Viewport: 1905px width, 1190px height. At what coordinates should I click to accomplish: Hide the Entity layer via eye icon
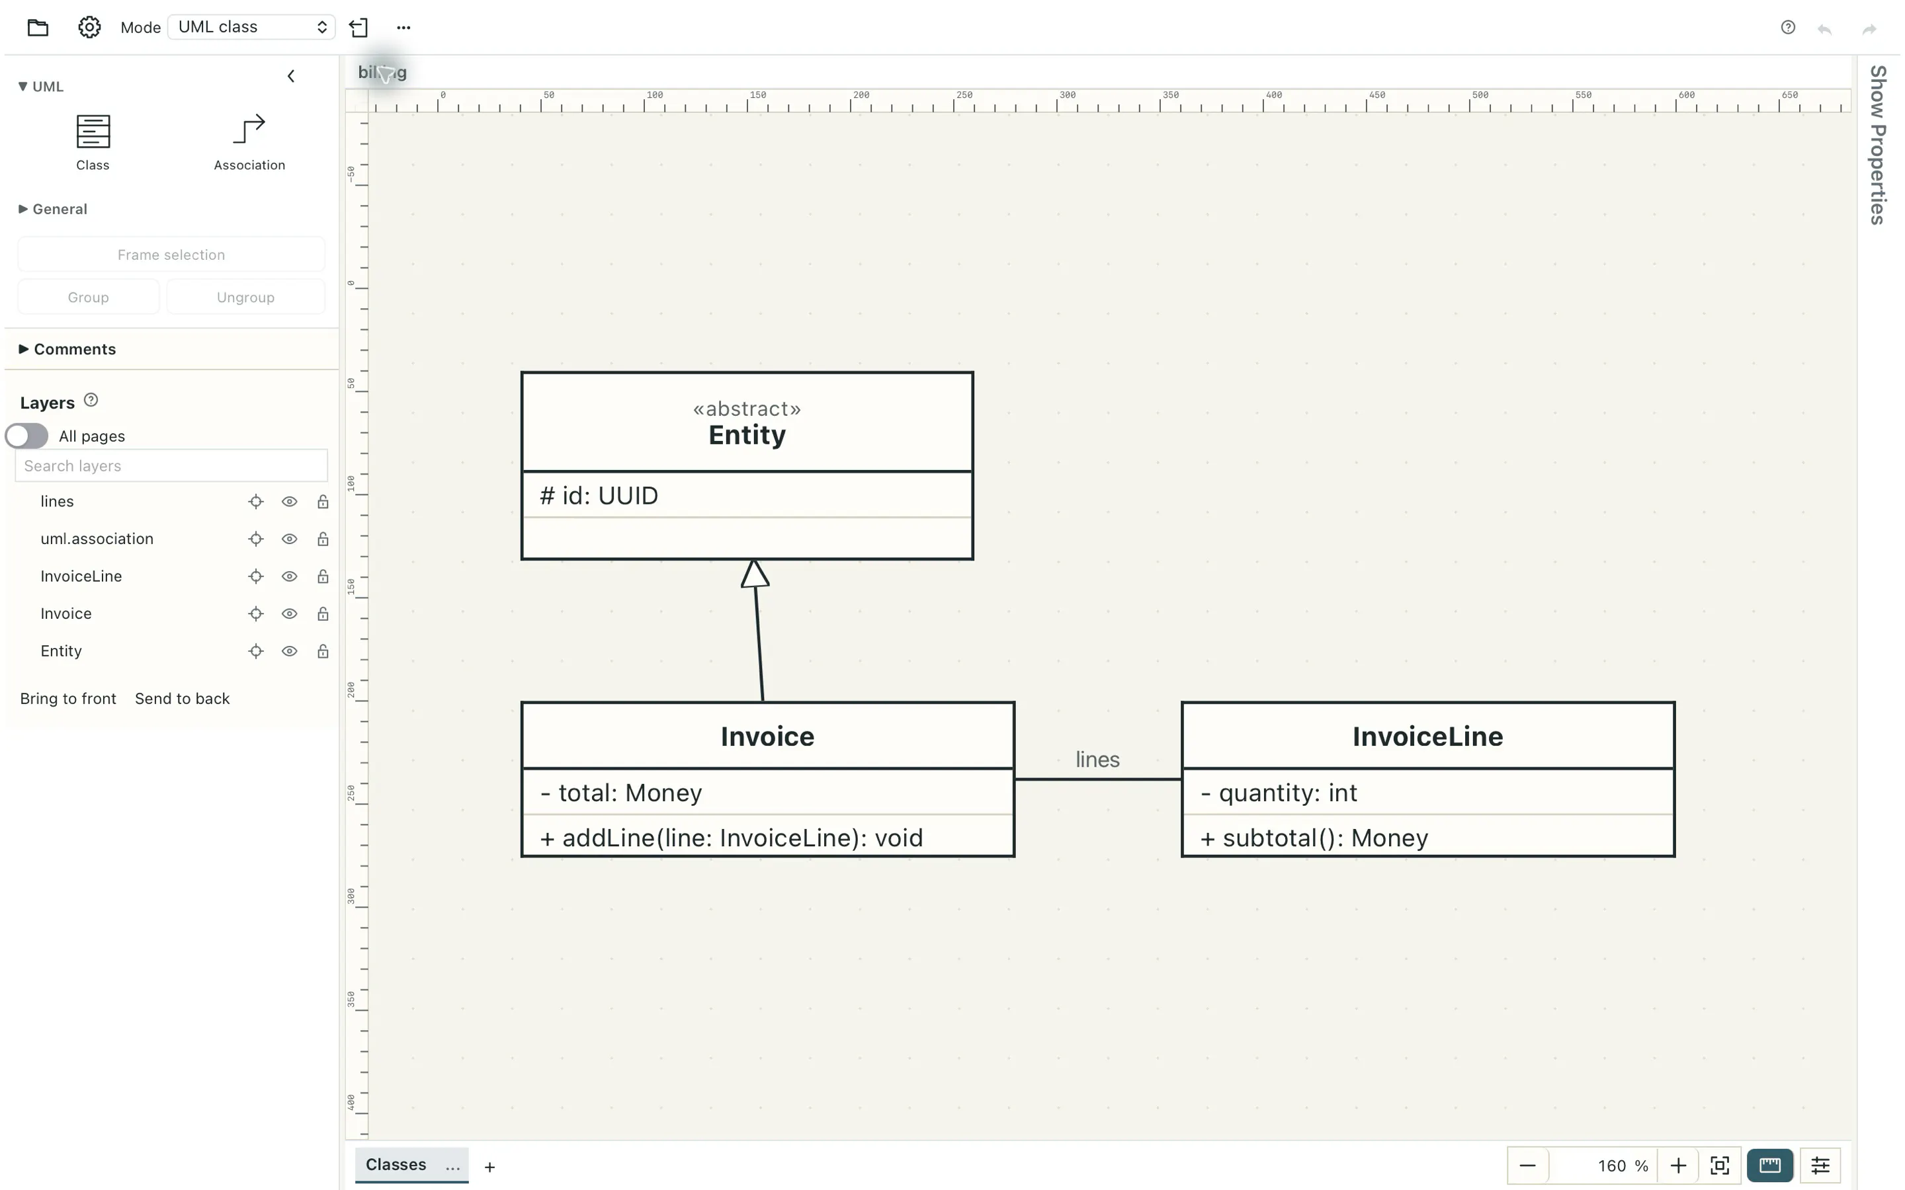pyautogui.click(x=290, y=651)
